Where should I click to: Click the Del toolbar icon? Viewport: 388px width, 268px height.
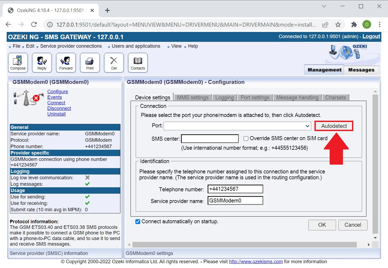(x=114, y=63)
